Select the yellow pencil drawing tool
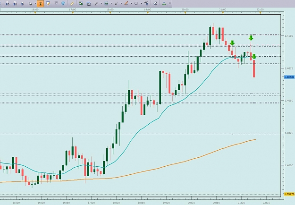Viewport: 295px width, 205px height. pos(72,3)
